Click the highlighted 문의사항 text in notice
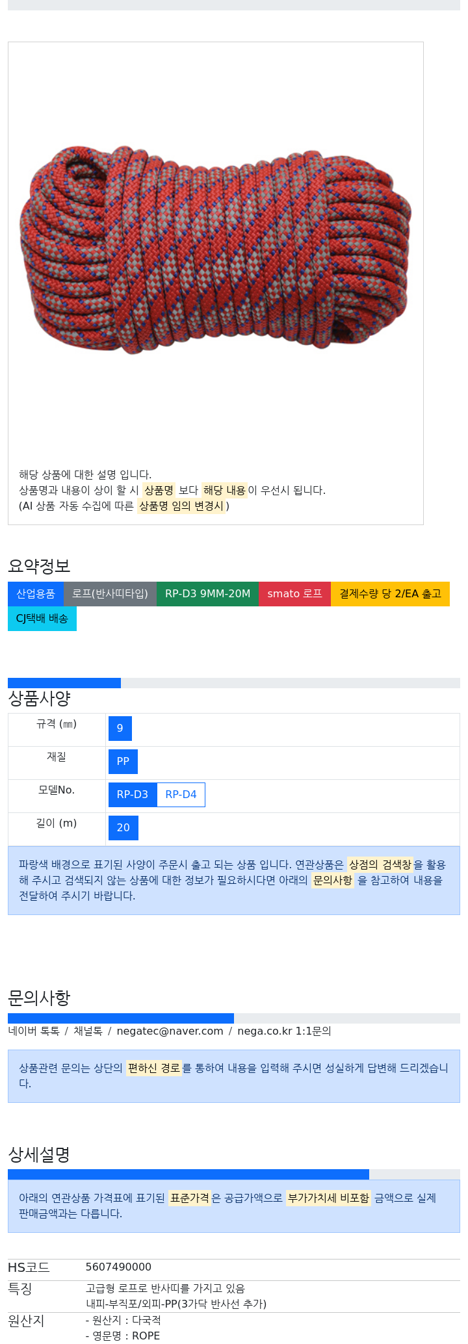The image size is (468, 1344). tap(333, 881)
